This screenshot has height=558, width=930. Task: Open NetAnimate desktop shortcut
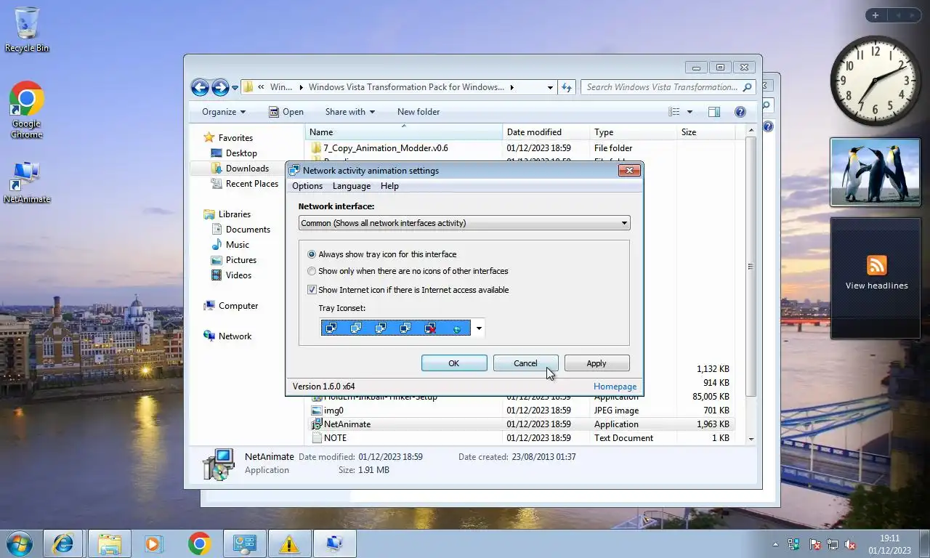(x=27, y=182)
